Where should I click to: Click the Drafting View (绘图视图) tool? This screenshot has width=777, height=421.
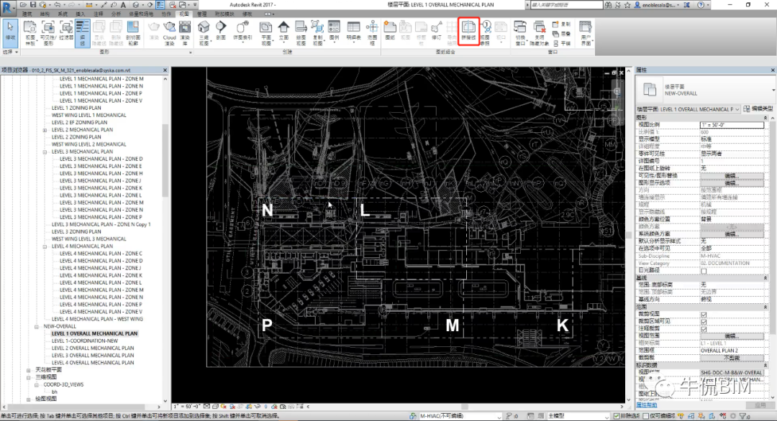[301, 32]
